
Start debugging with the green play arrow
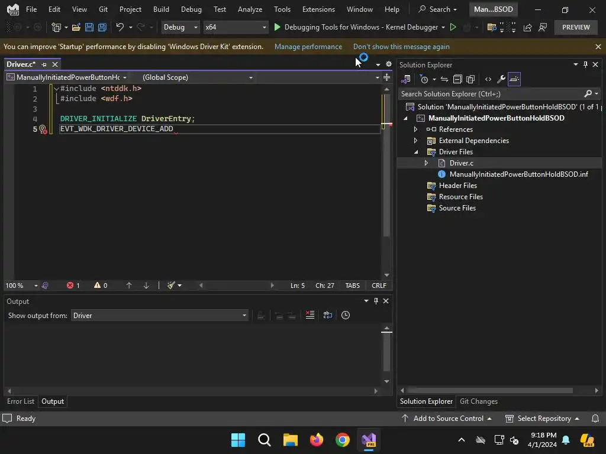click(x=277, y=27)
